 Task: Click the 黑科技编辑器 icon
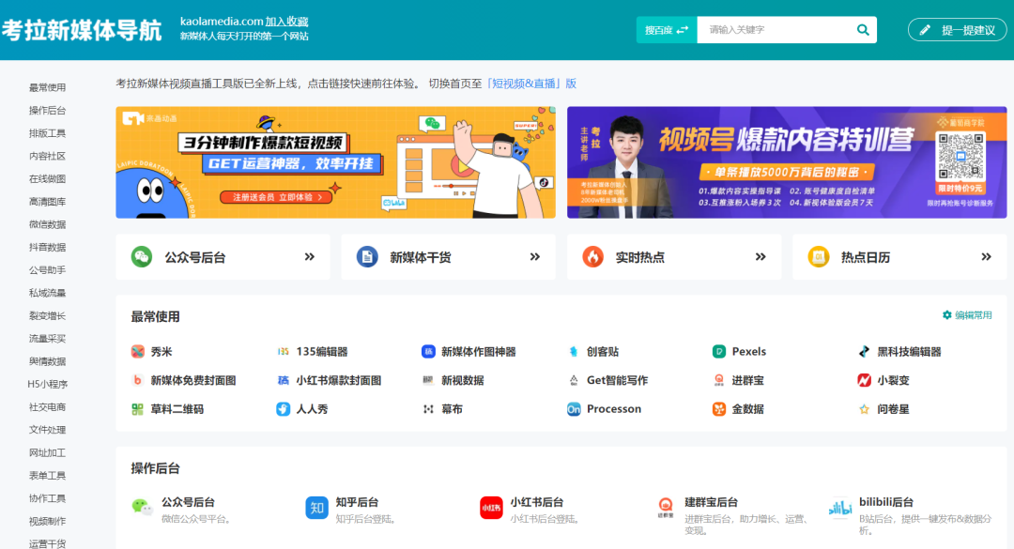(864, 352)
